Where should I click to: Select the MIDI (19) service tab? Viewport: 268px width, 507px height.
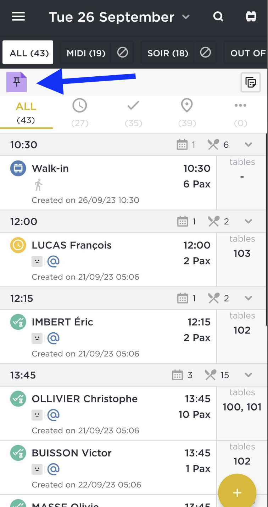(86, 53)
